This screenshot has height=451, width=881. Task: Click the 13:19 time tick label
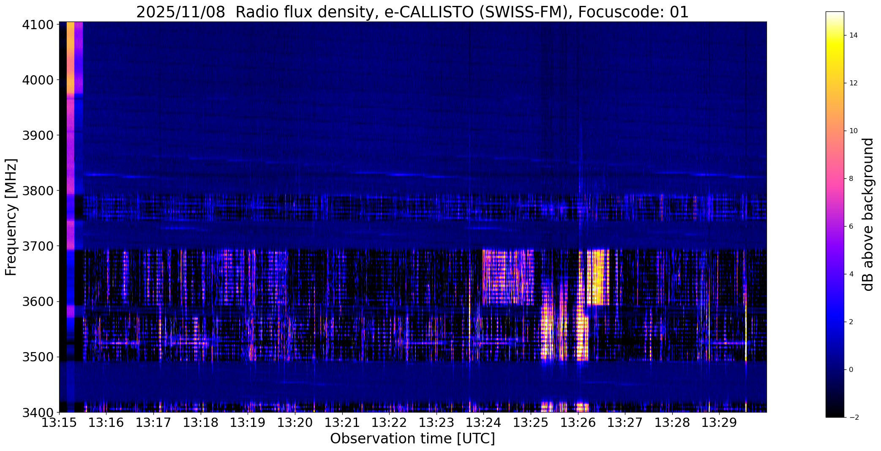click(x=248, y=423)
